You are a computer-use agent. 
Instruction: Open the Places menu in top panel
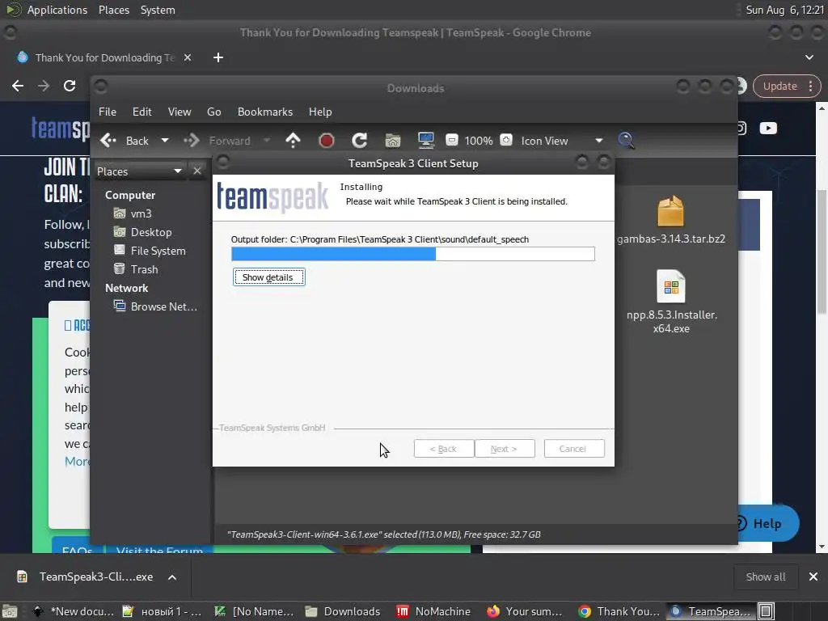[x=114, y=10]
